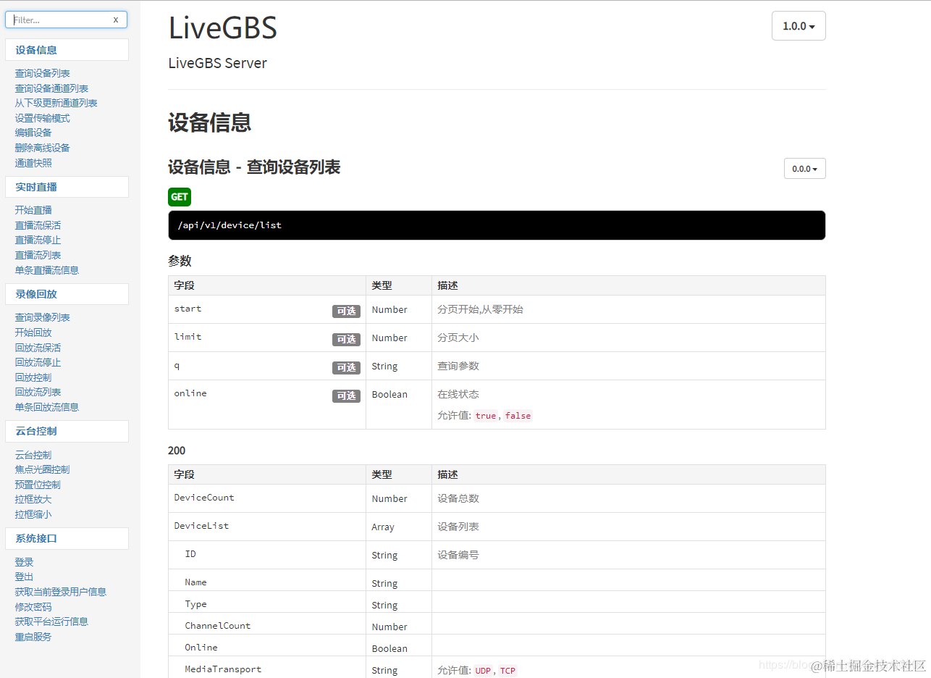Open the 焦点光圈控制 link
The image size is (931, 678).
pos(43,469)
